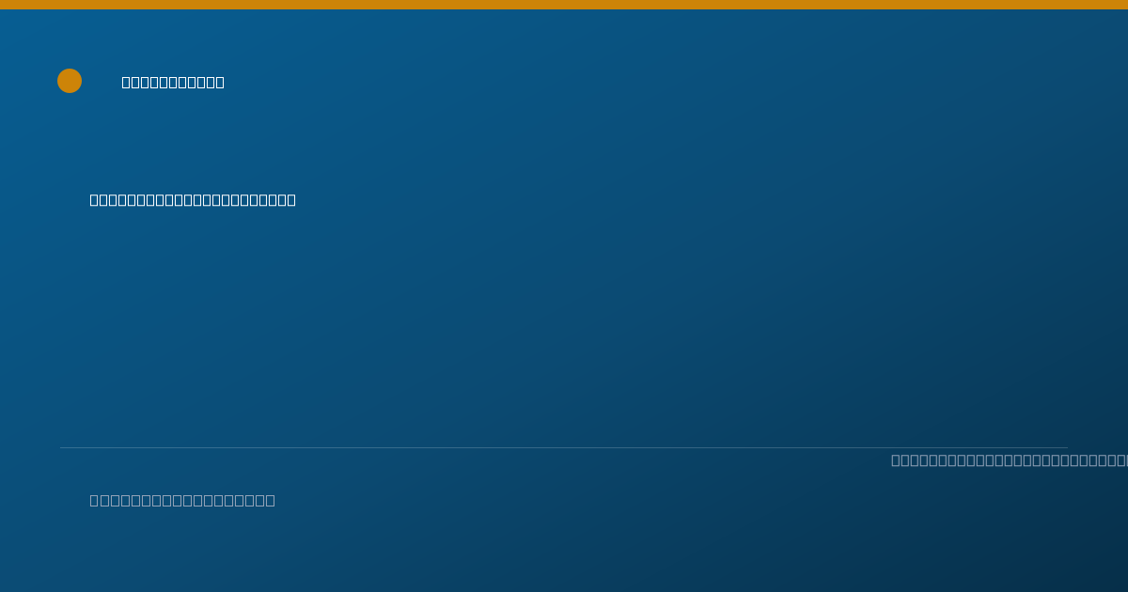Click the gray footer caption at lower left
The width and height of the screenshot is (1128, 592).
[182, 500]
